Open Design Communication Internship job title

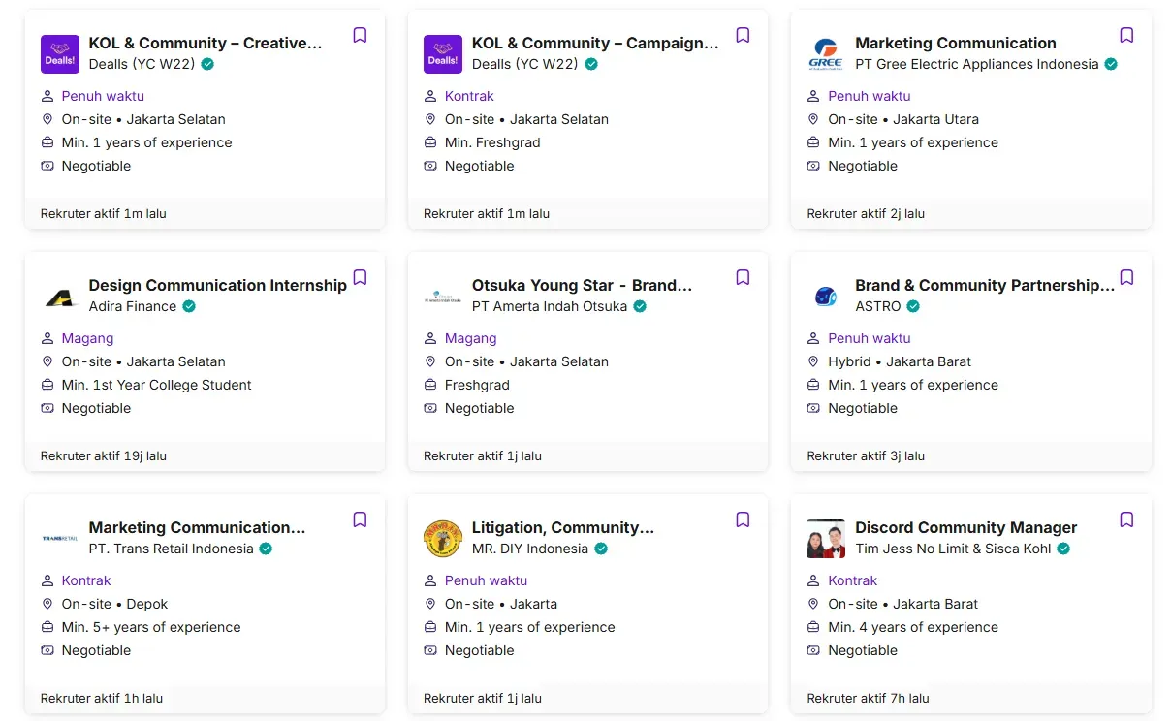pyautogui.click(x=217, y=285)
